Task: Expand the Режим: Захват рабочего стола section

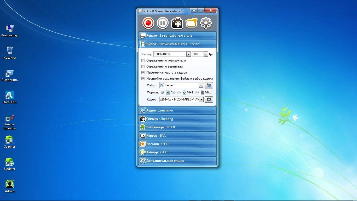Action: click(x=177, y=36)
